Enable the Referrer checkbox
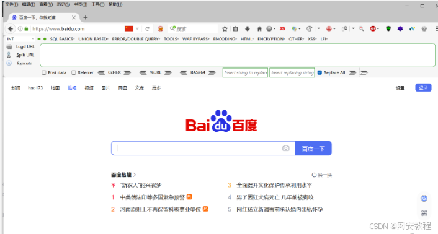 click(73, 72)
